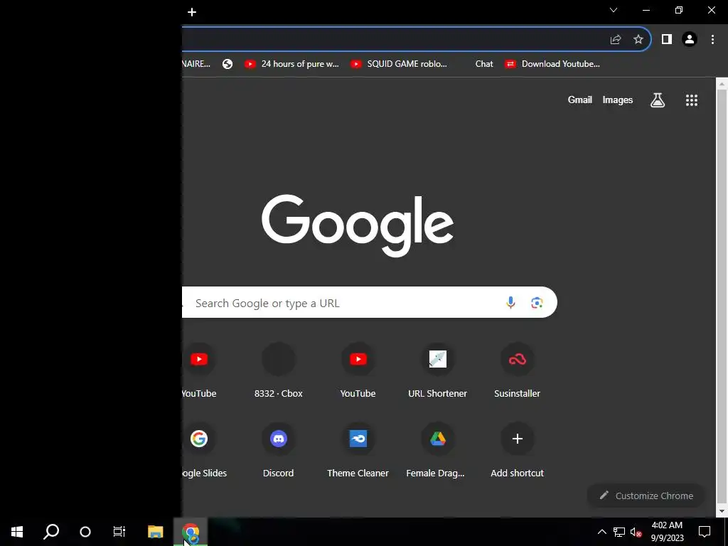The image size is (728, 546).
Task: Open the 8332 · Cbox shortcut
Action: pyautogui.click(x=279, y=371)
